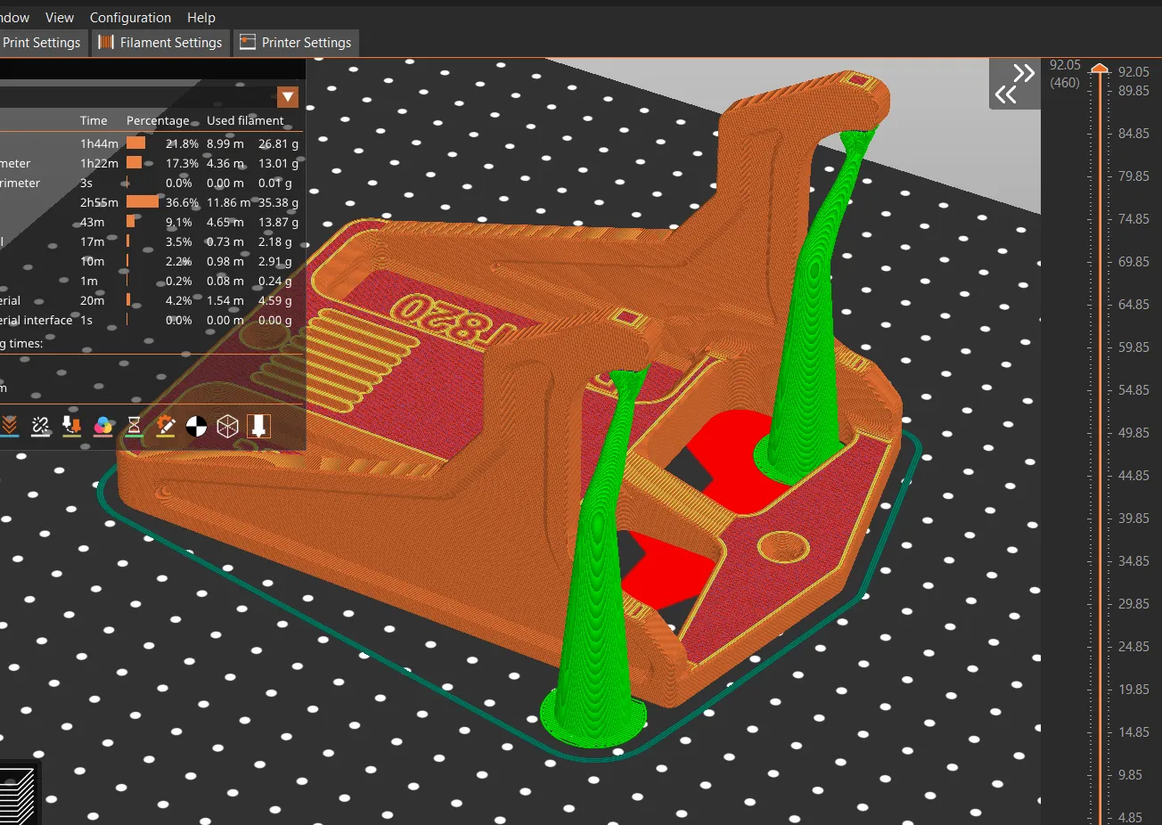The height and width of the screenshot is (825, 1162).
Task: Toggle the Travel moves chevron icon
Action: pos(10,426)
